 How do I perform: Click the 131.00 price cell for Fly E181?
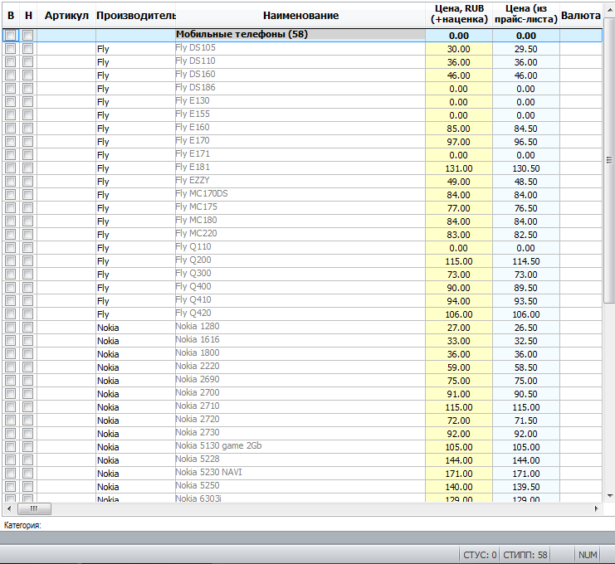(x=459, y=168)
